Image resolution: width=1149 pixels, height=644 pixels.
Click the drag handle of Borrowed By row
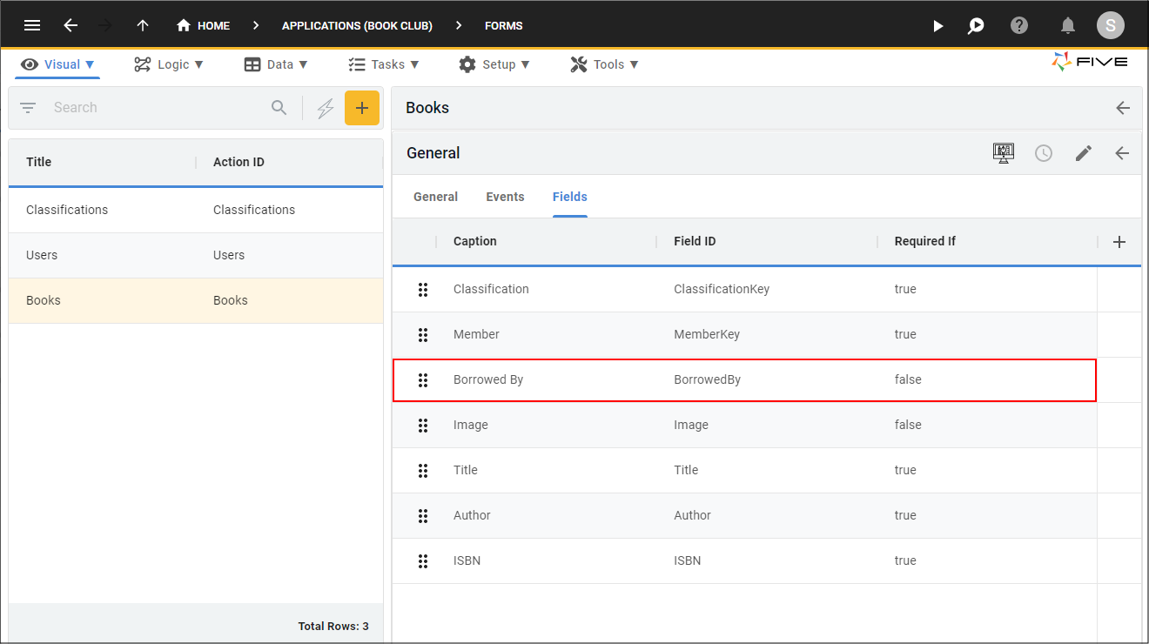(x=423, y=379)
